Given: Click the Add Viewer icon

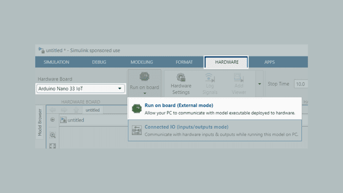Looking at the screenshot, I should coord(239,78).
